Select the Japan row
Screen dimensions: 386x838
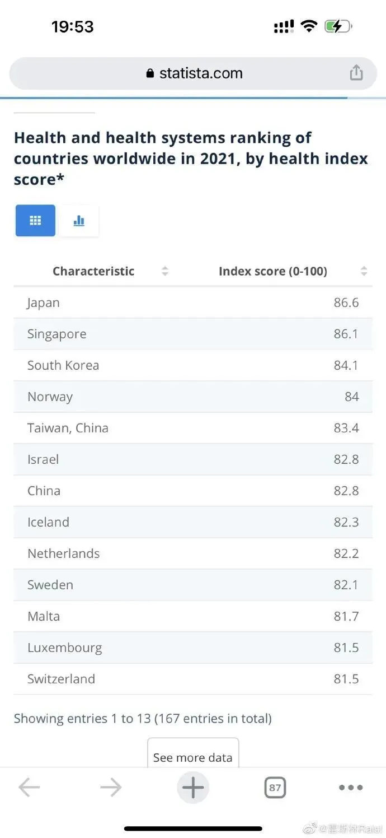(x=193, y=302)
